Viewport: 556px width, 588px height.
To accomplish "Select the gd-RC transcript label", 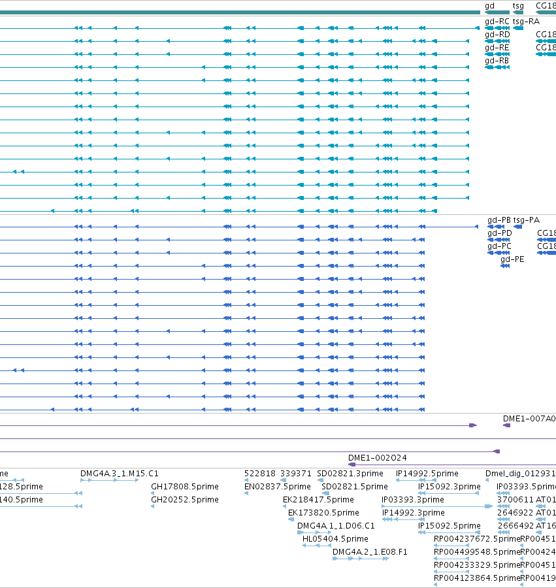I will click(x=497, y=22).
